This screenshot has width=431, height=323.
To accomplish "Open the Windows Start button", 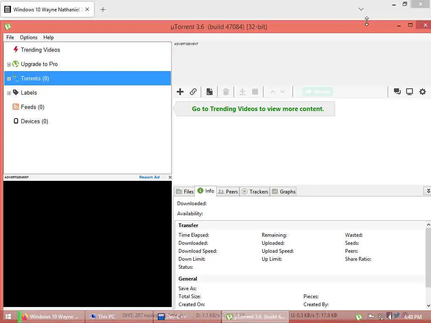I will point(8,317).
